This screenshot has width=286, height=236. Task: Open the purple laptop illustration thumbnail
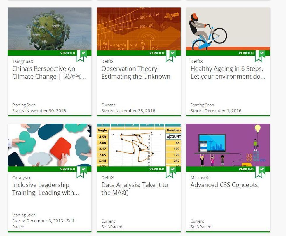[x=228, y=145]
